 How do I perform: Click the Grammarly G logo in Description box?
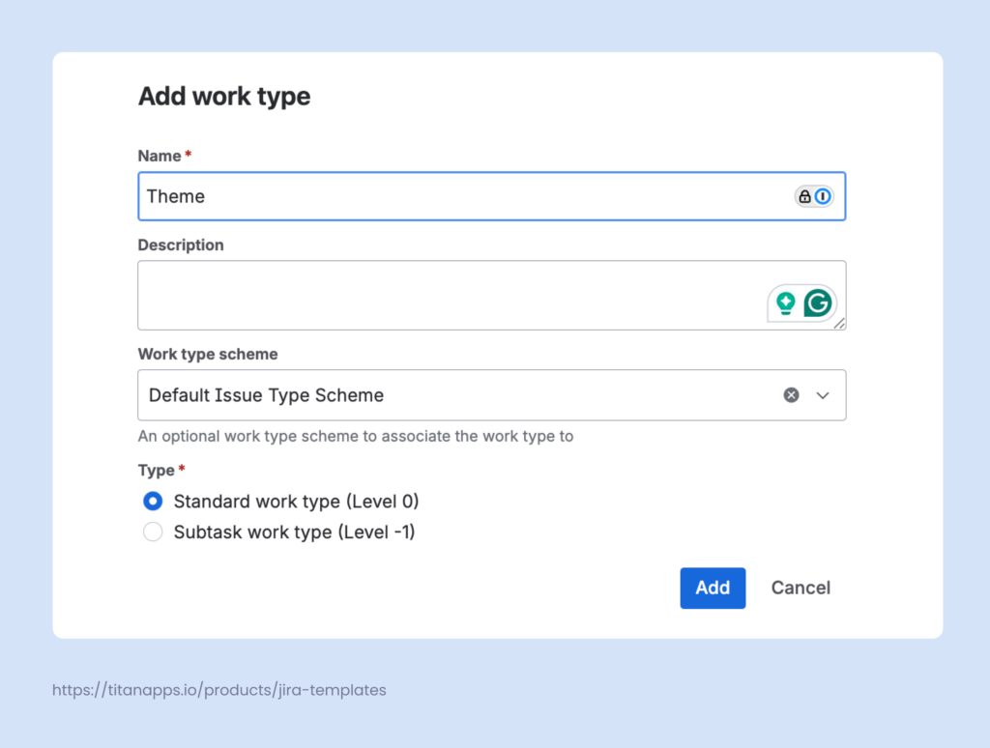(x=817, y=302)
